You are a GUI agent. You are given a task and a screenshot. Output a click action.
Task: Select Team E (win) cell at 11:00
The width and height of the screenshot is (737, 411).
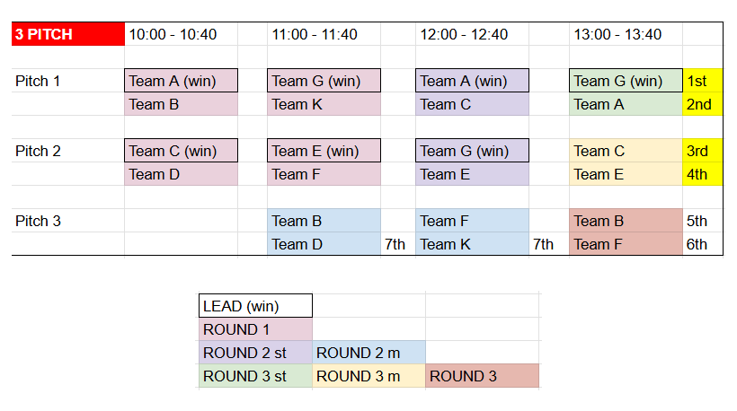click(324, 151)
